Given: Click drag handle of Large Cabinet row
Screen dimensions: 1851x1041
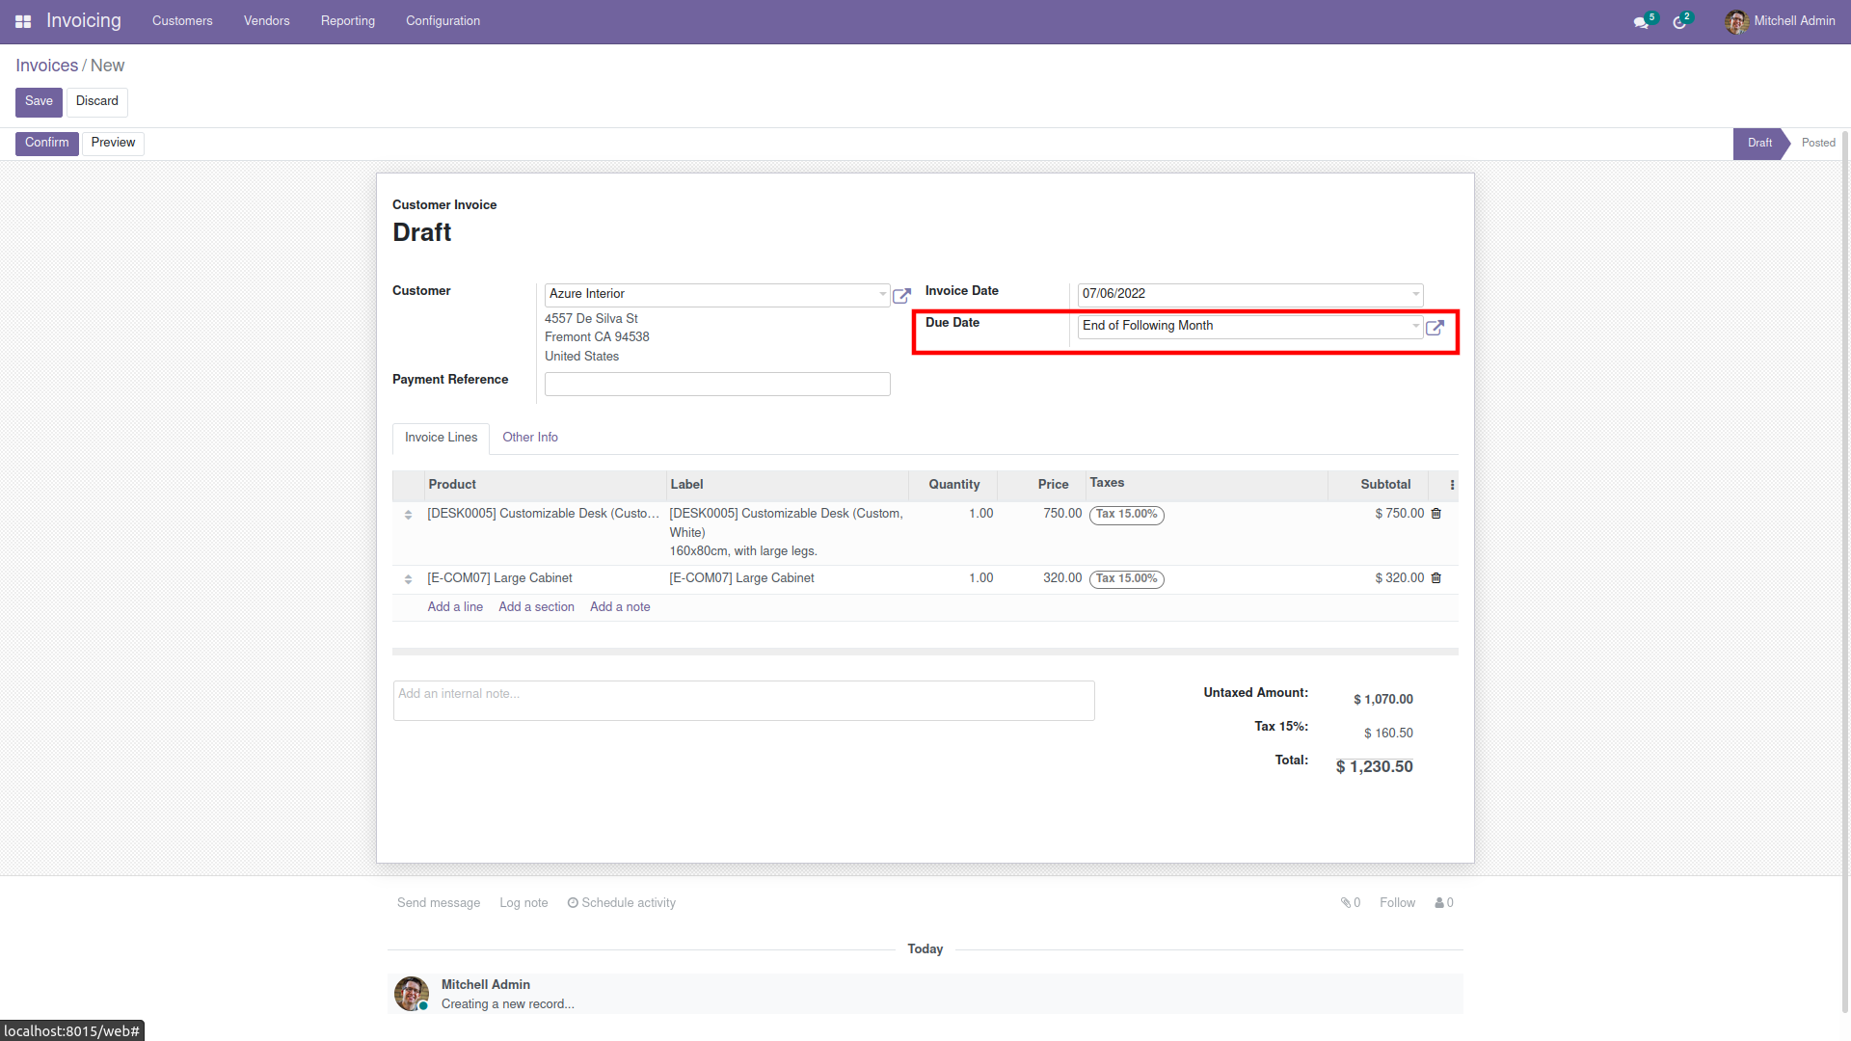Looking at the screenshot, I should point(408,579).
